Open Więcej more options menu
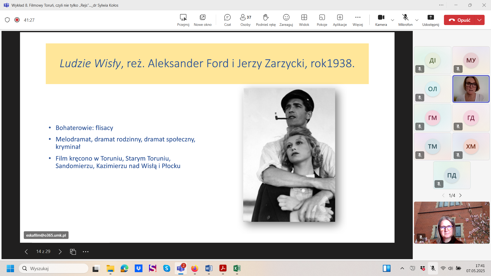 click(x=358, y=20)
